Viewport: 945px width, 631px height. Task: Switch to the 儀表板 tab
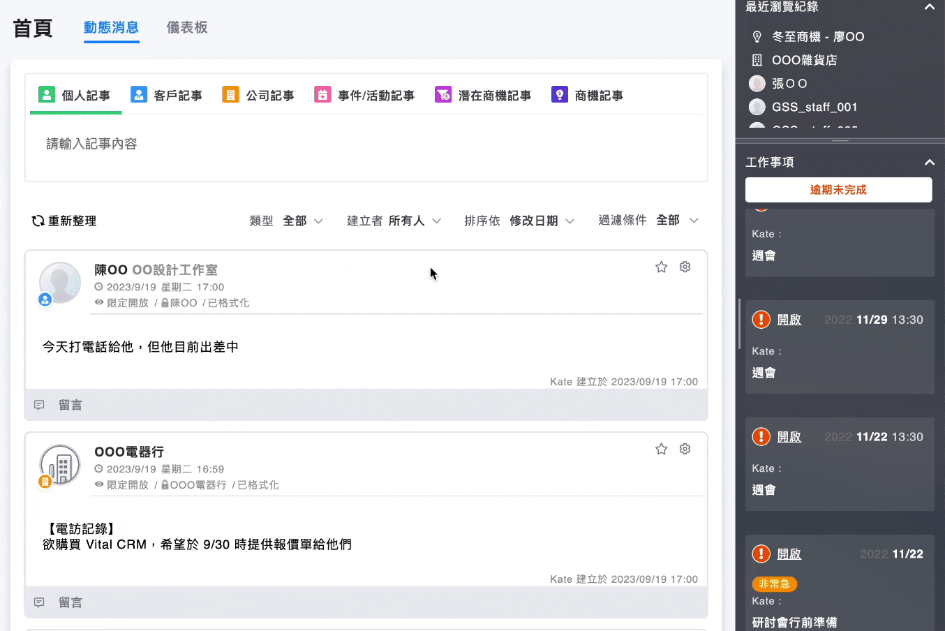(187, 29)
